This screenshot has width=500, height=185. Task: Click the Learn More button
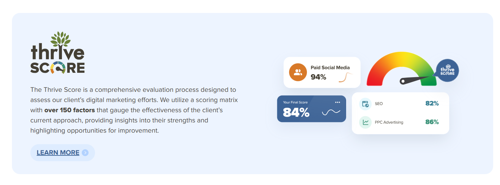[x=63, y=153]
